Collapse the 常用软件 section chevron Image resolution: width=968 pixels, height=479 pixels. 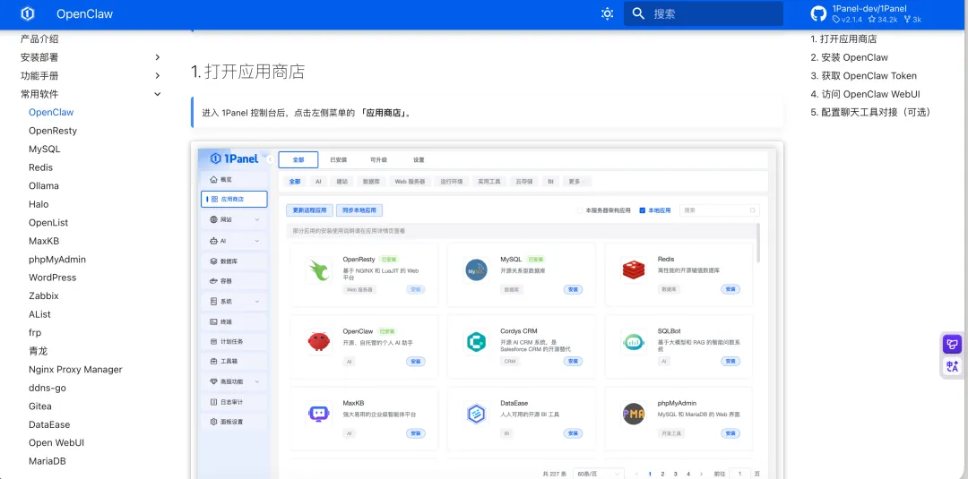click(158, 94)
